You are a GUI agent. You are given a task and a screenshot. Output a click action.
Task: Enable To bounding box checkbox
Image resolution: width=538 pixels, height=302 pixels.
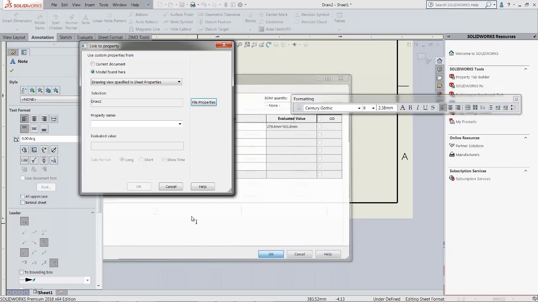click(x=21, y=272)
